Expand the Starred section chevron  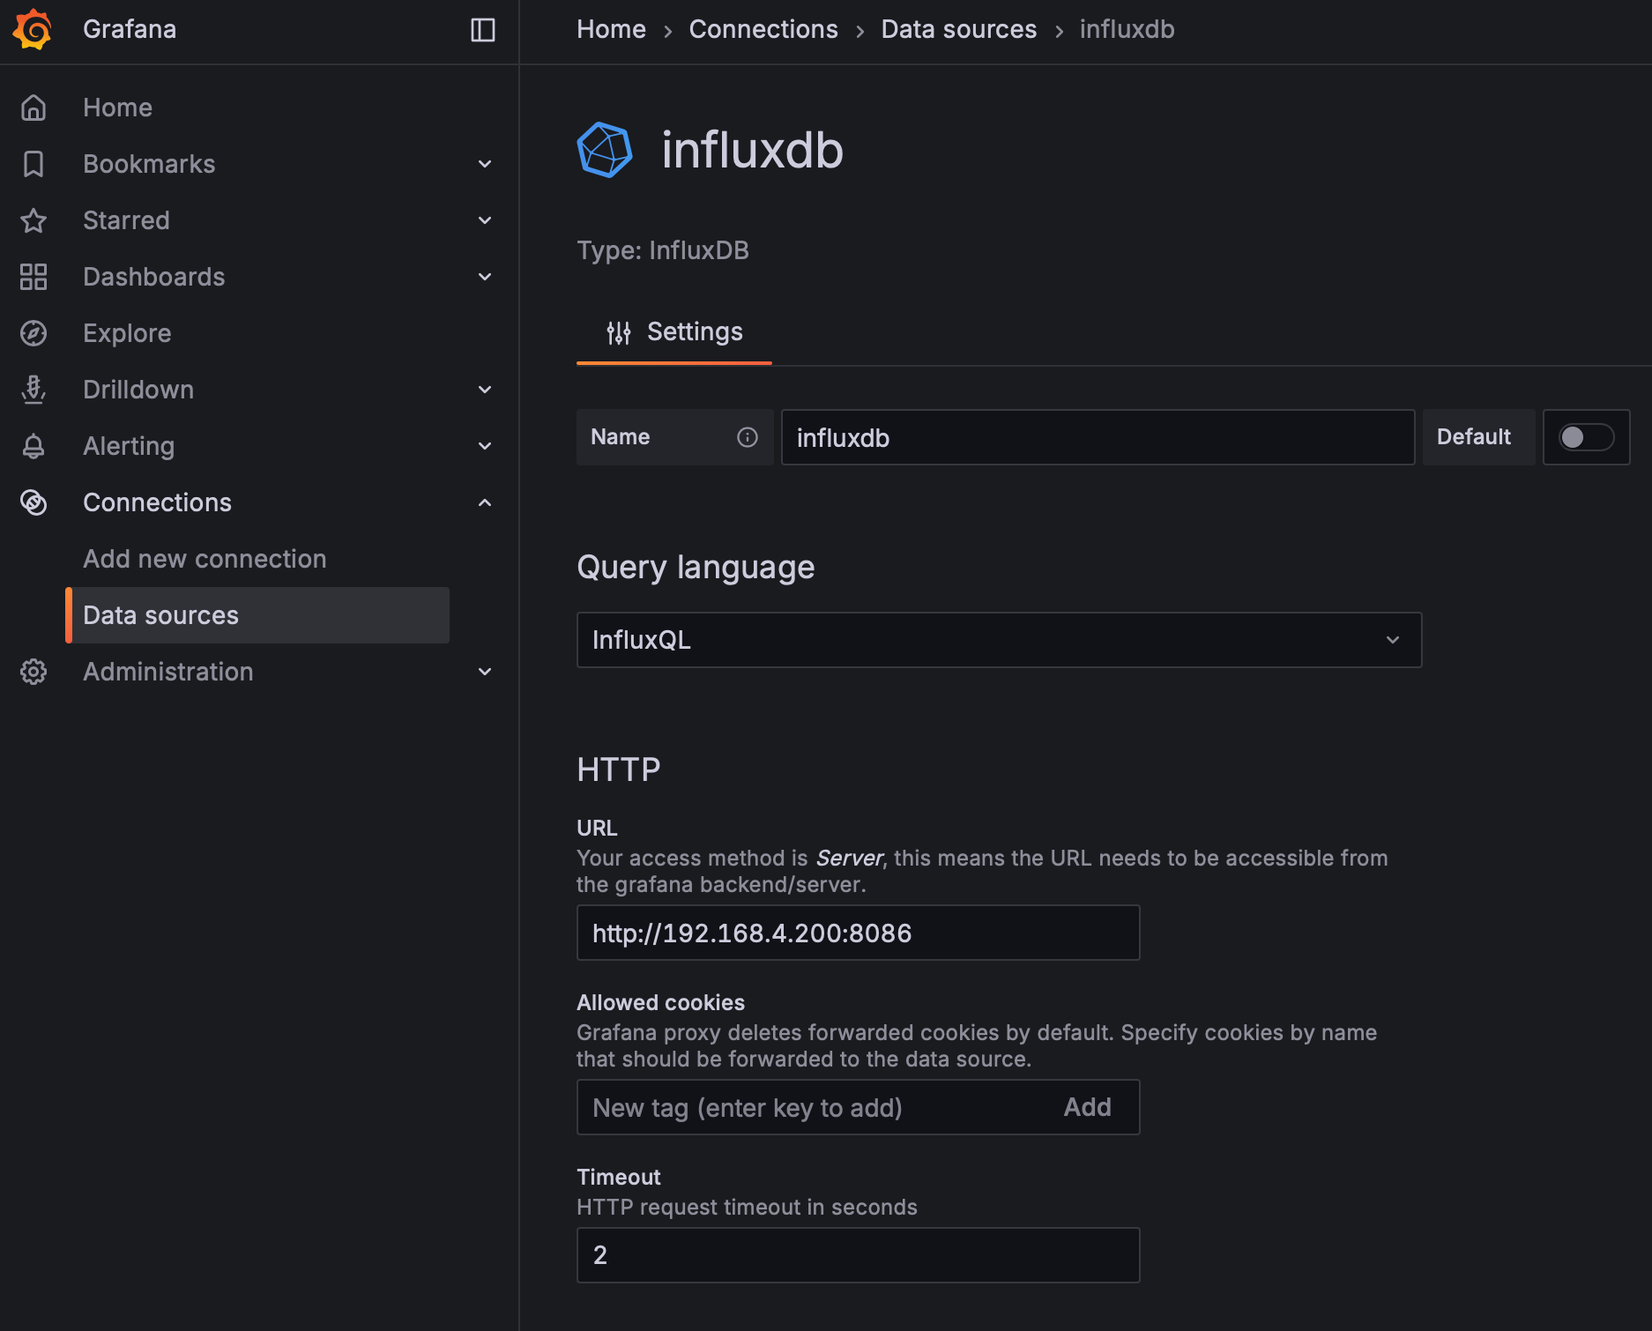[485, 220]
